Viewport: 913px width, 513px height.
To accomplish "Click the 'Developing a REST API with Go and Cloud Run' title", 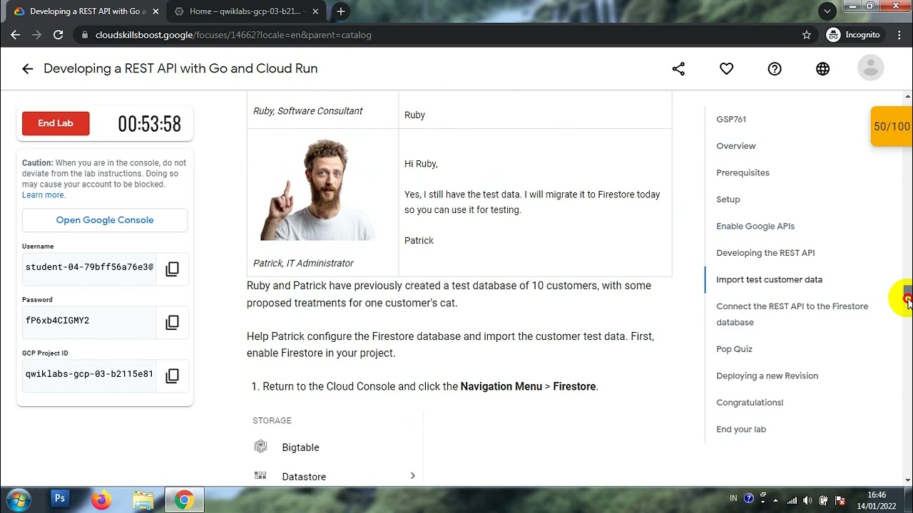I will [x=180, y=69].
